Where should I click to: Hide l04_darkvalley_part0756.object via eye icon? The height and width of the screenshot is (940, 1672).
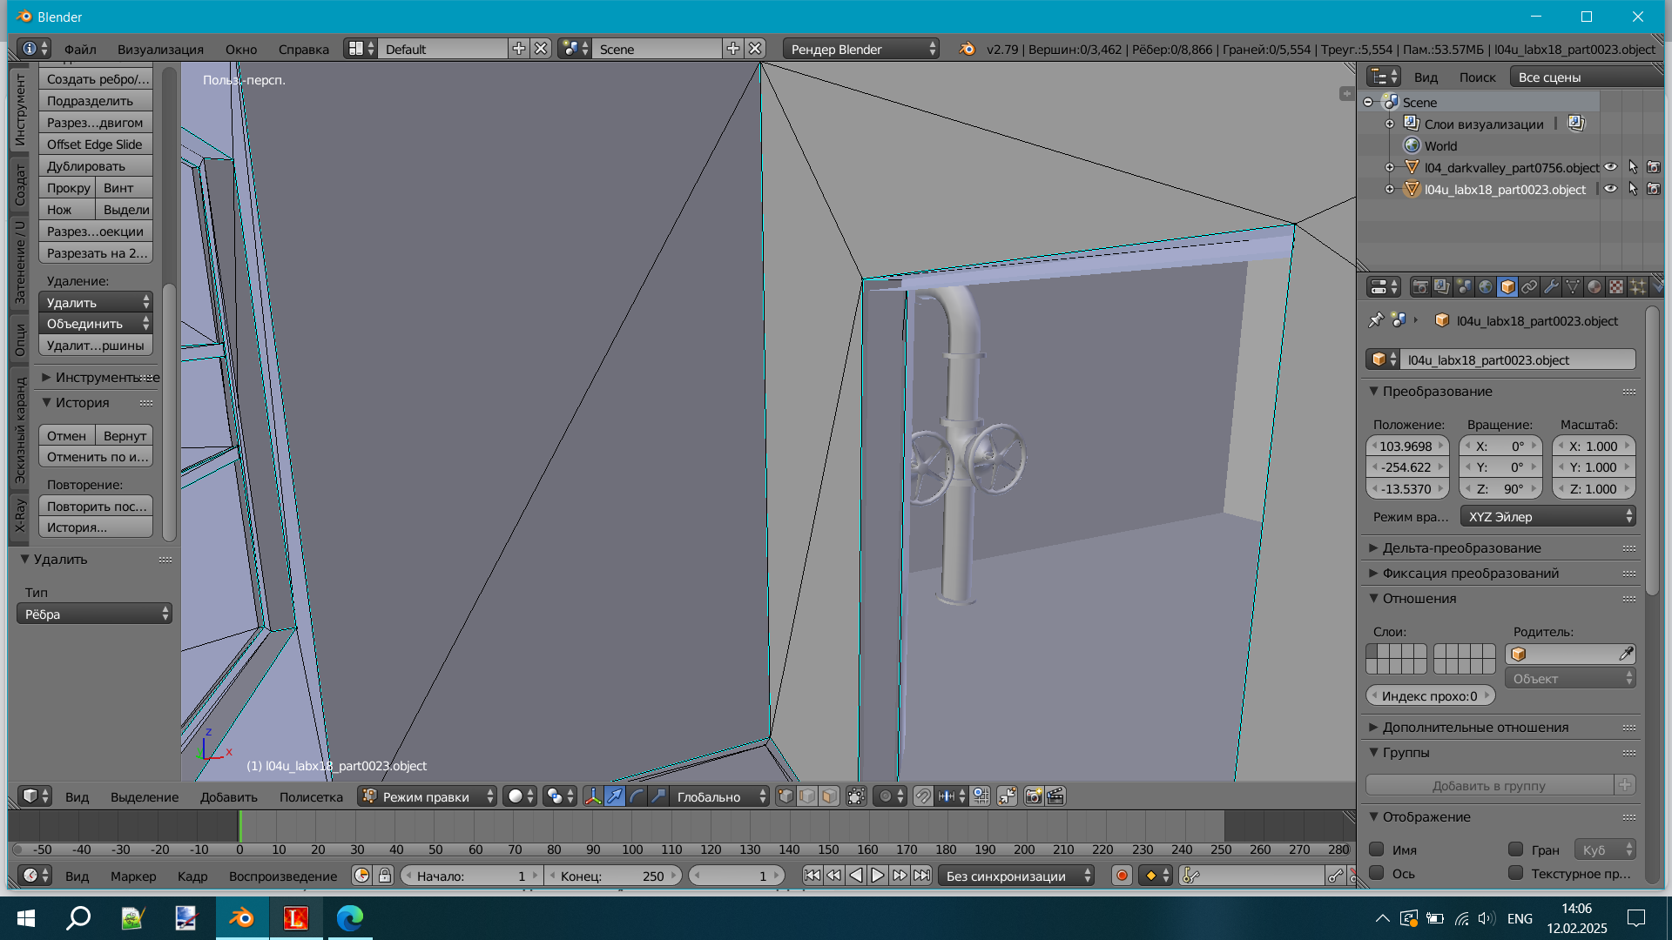click(x=1610, y=167)
